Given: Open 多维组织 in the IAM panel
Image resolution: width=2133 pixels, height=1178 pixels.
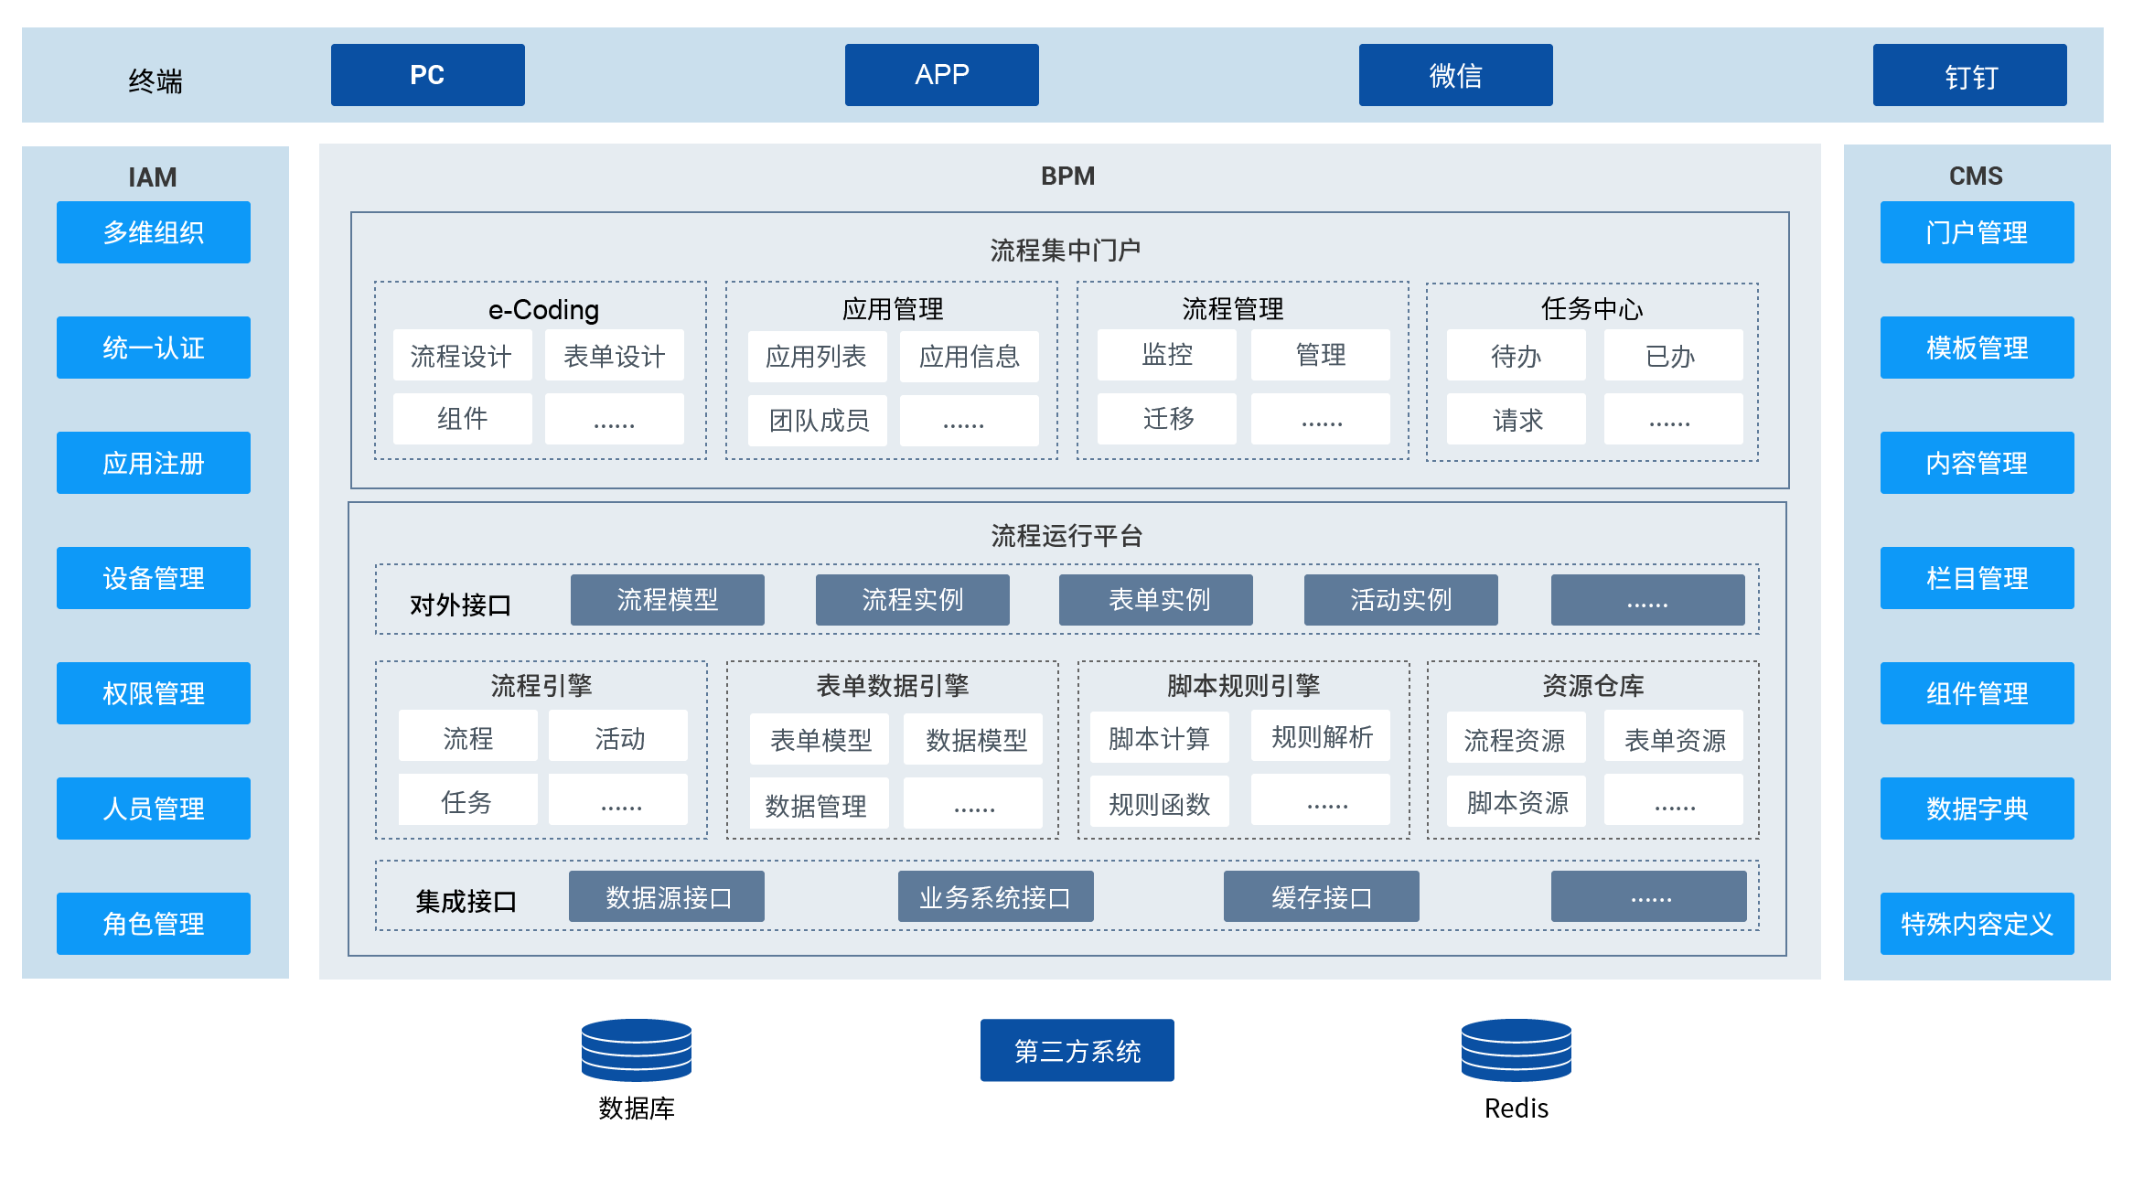Looking at the screenshot, I should point(154,232).
